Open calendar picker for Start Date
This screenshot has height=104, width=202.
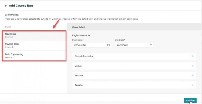[108, 45]
